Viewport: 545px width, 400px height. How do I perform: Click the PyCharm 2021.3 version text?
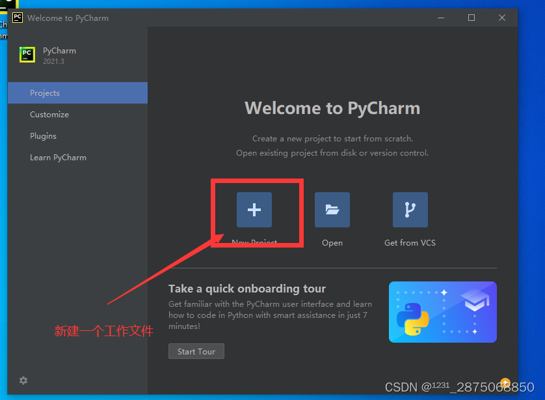pos(53,62)
